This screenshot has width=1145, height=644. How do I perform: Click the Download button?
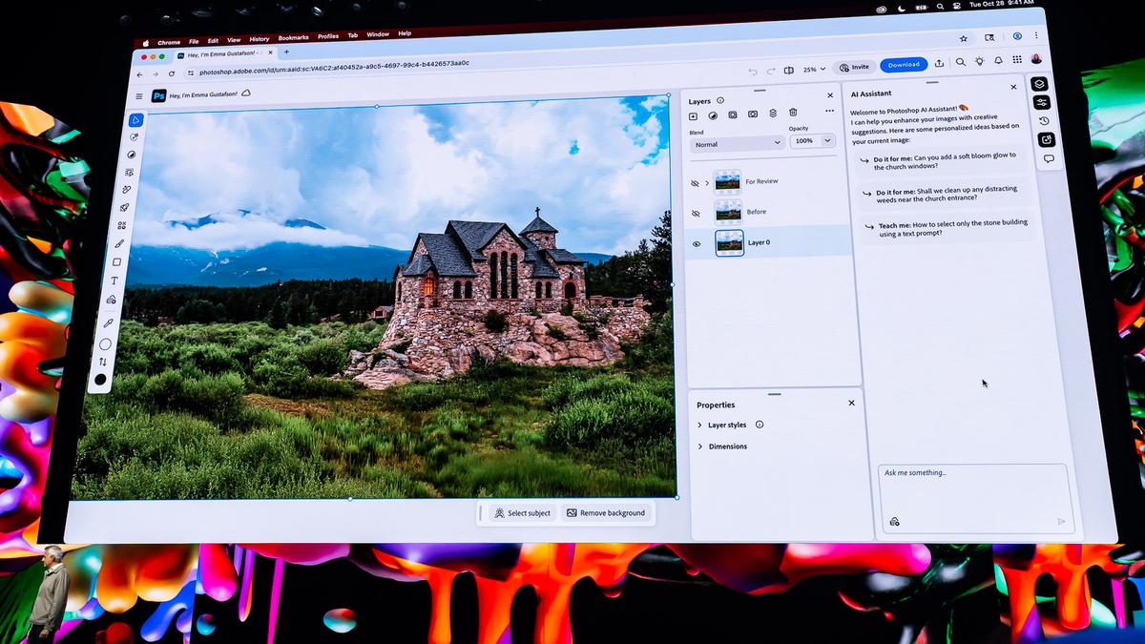tap(903, 65)
